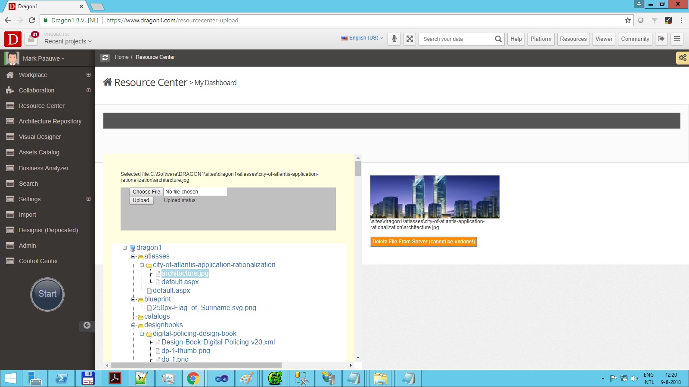The image size is (689, 387).
Task: Click the Home breadcrumb link
Action: pos(121,57)
